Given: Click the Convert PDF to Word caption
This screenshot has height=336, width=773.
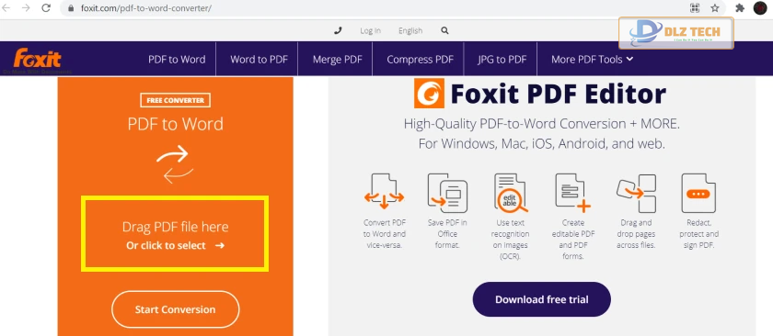Looking at the screenshot, I should (385, 234).
